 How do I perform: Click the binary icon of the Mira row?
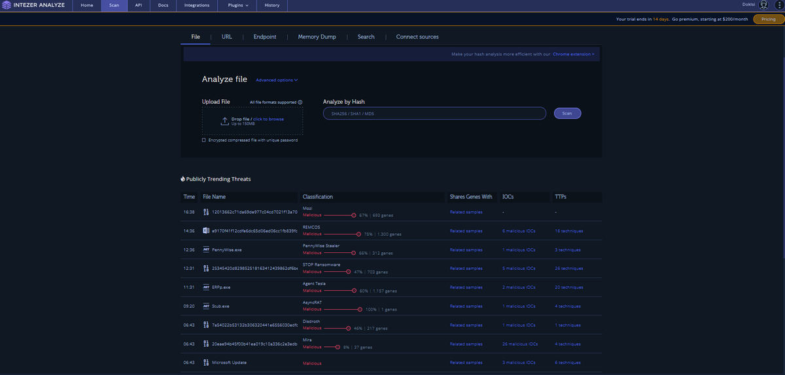[x=206, y=344]
